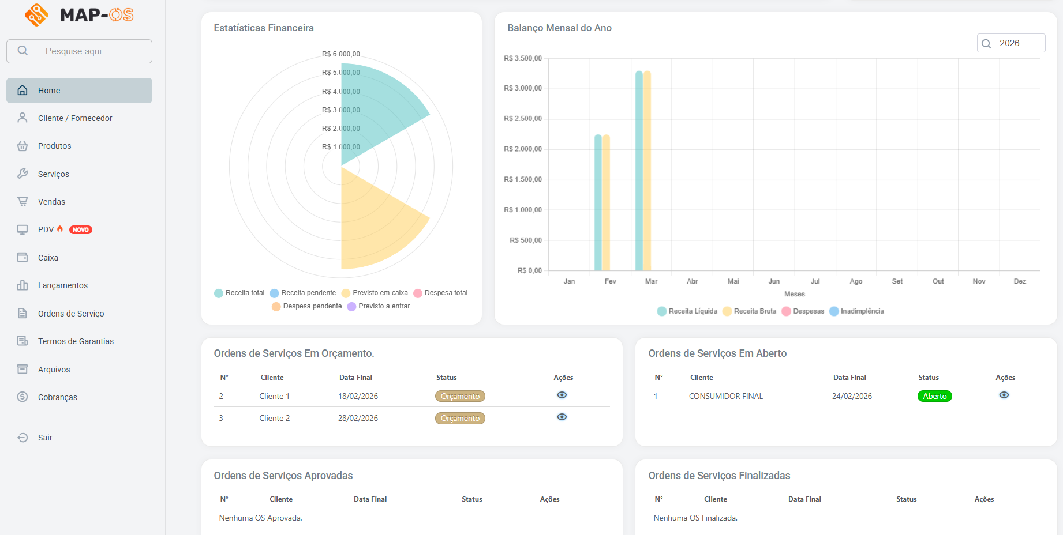Toggle Despesas series in the monthly balance legend
Image resolution: width=1063 pixels, height=535 pixels.
click(803, 311)
